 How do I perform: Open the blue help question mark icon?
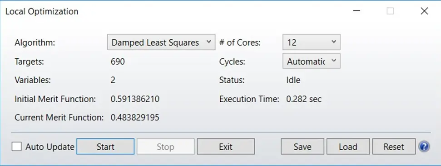coord(424,147)
